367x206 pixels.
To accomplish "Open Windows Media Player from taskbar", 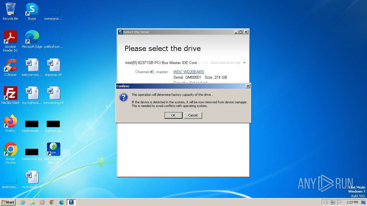I will coord(42,202).
